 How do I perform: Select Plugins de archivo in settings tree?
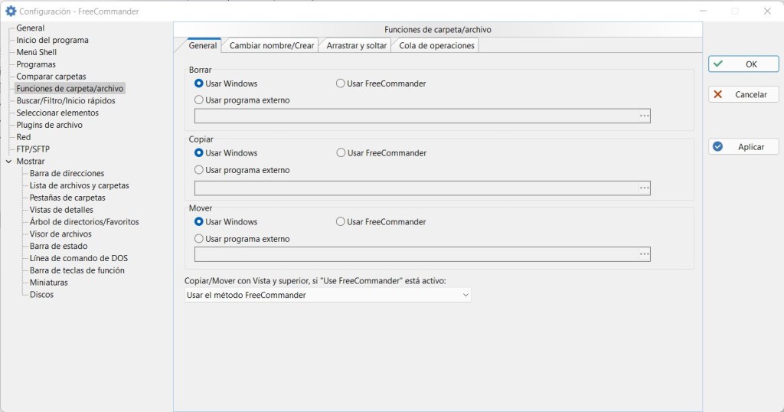(49, 125)
